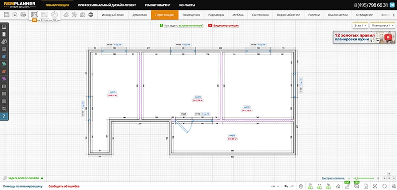Select the wall drawing tool in left sidebar
Image resolution: width=397 pixels, height=190 pixels.
pos(4,27)
